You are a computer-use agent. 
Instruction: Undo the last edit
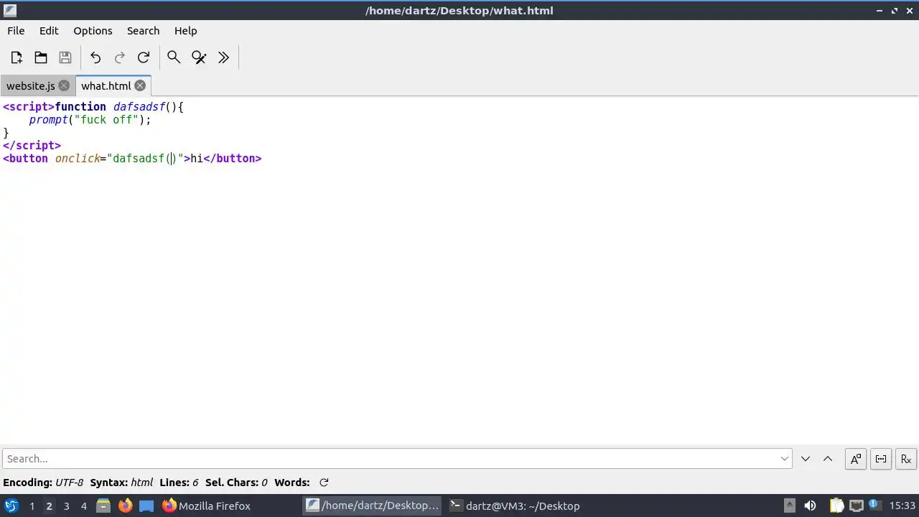point(95,57)
